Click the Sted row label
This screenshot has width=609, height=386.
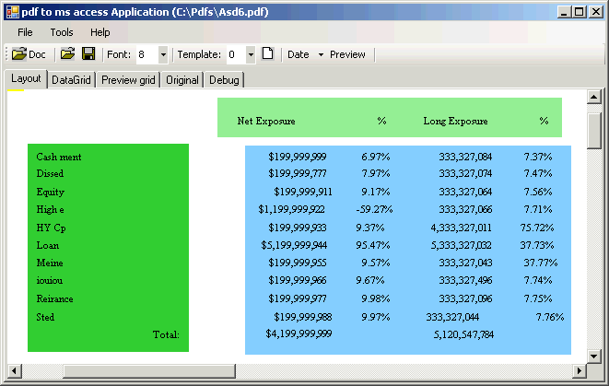tap(45, 317)
